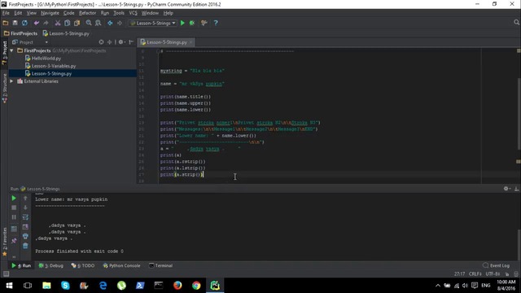Open the Event Log
521x293 pixels.
pyautogui.click(x=496, y=265)
